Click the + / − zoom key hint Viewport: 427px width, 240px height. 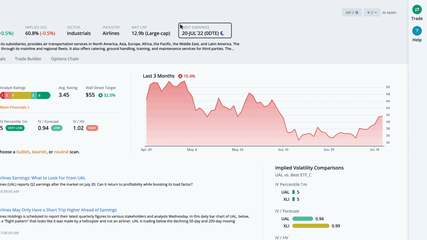tap(372, 12)
